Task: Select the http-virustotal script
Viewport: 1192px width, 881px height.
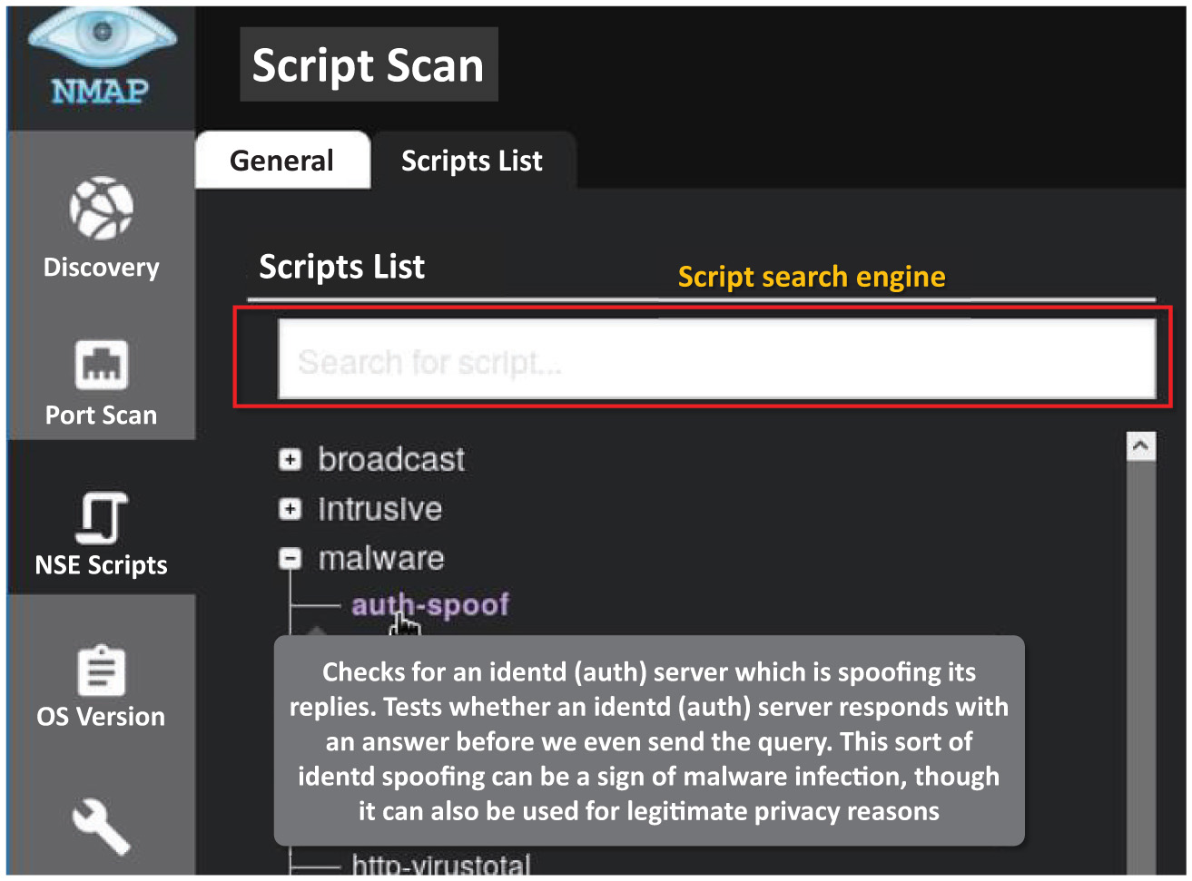Action: [441, 865]
